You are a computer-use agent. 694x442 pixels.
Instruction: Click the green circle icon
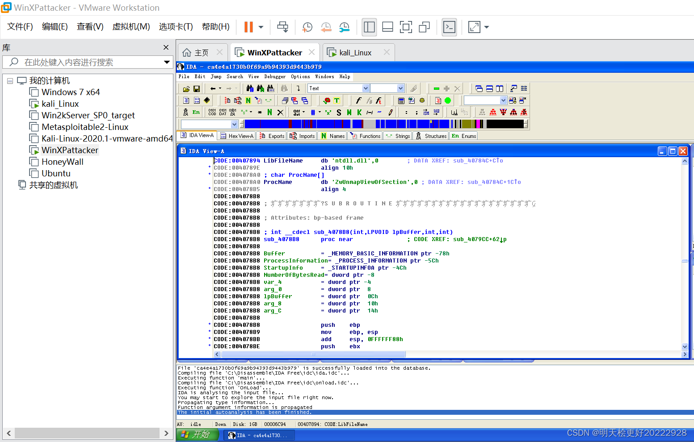(448, 100)
